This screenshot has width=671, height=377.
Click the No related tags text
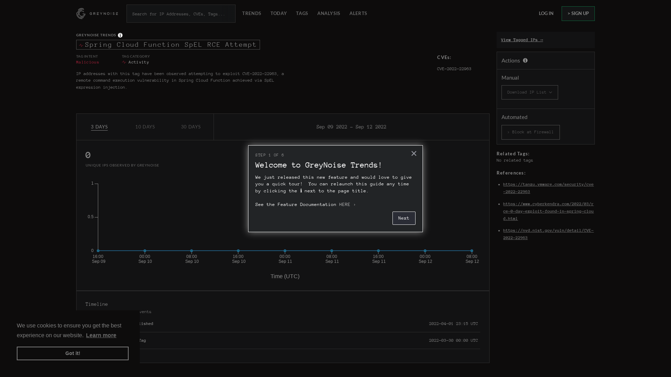(x=515, y=160)
